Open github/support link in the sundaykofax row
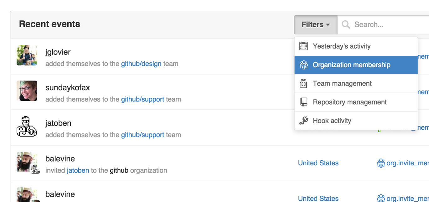This screenshot has width=429, height=202. pos(142,99)
